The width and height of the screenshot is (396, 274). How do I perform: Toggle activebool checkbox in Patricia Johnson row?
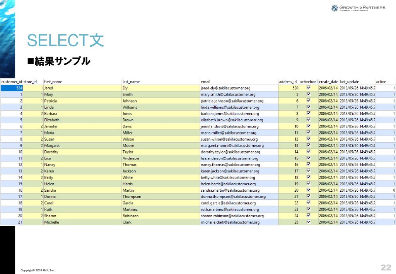(308, 100)
